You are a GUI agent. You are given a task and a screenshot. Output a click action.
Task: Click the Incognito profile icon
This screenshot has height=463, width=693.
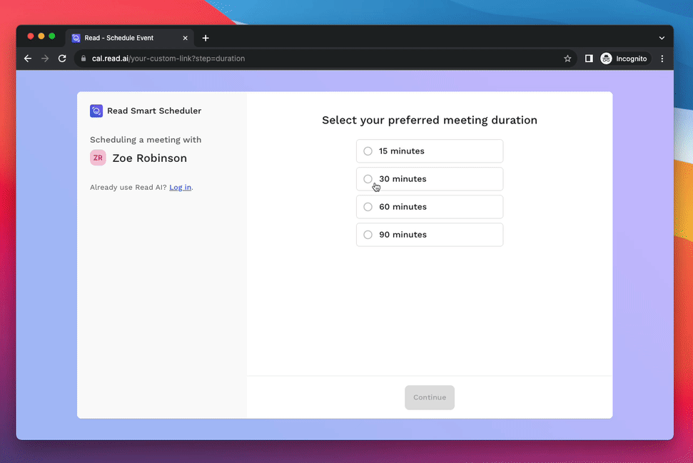(606, 58)
